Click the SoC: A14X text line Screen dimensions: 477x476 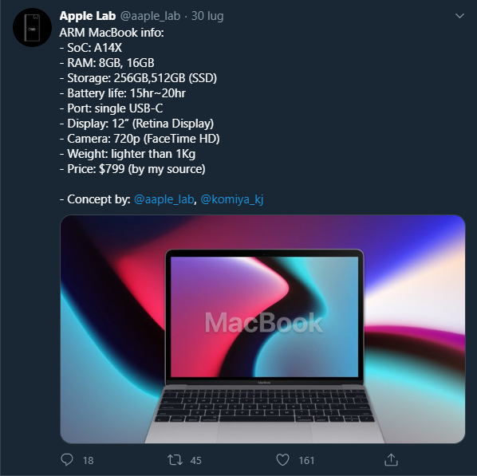point(91,48)
